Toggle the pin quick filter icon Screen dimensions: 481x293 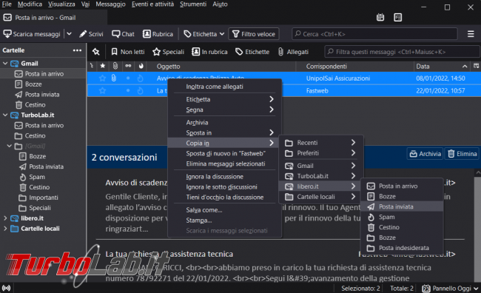[96, 52]
